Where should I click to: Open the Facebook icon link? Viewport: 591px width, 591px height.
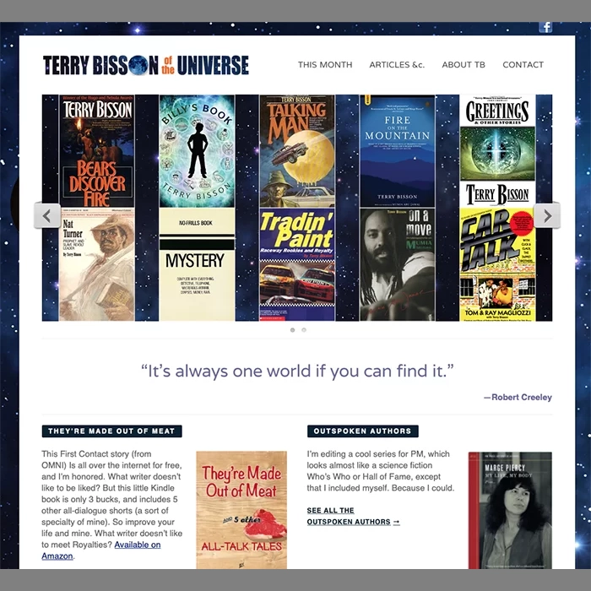coord(545,27)
